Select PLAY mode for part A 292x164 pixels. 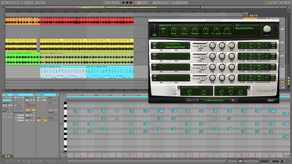coord(273,43)
